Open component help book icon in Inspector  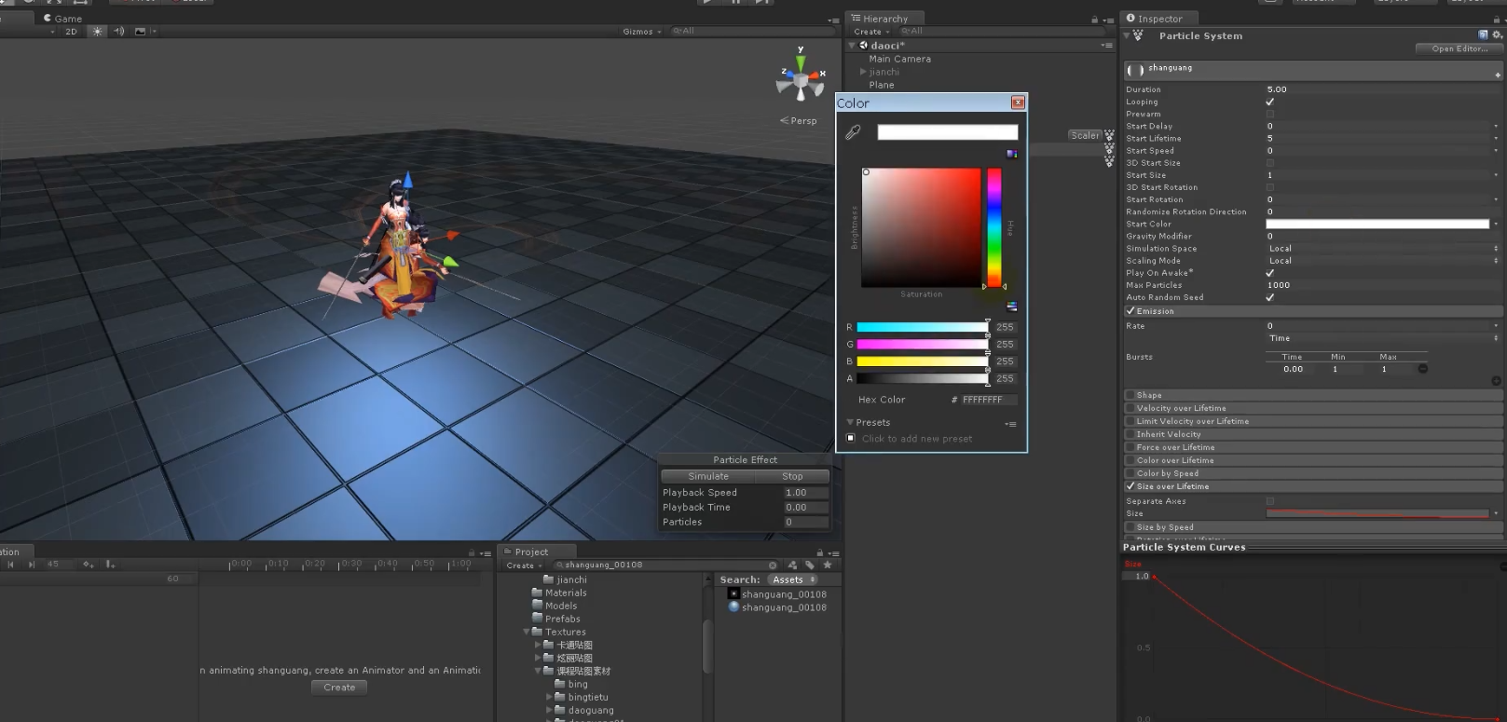(1483, 35)
